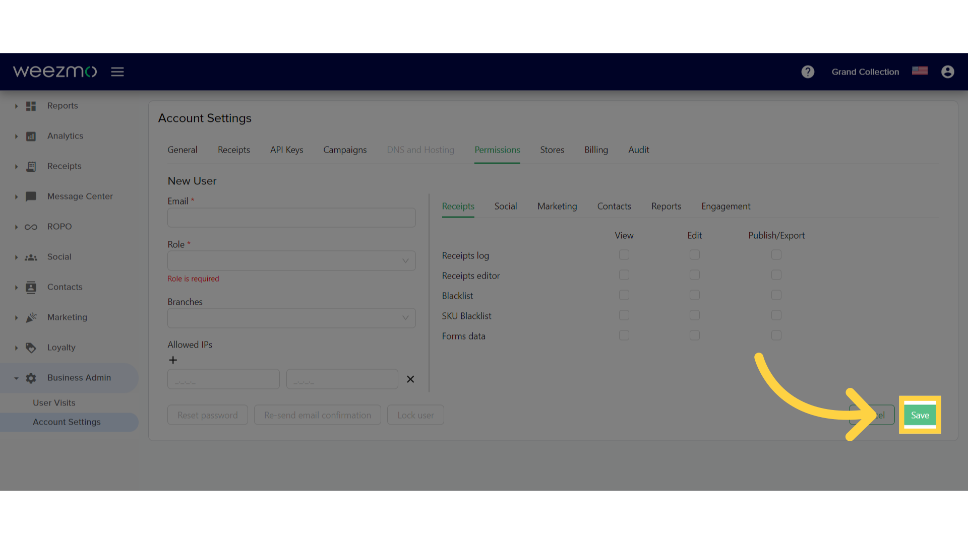The image size is (968, 544).
Task: Click Re-send email confirmation button
Action: (318, 415)
